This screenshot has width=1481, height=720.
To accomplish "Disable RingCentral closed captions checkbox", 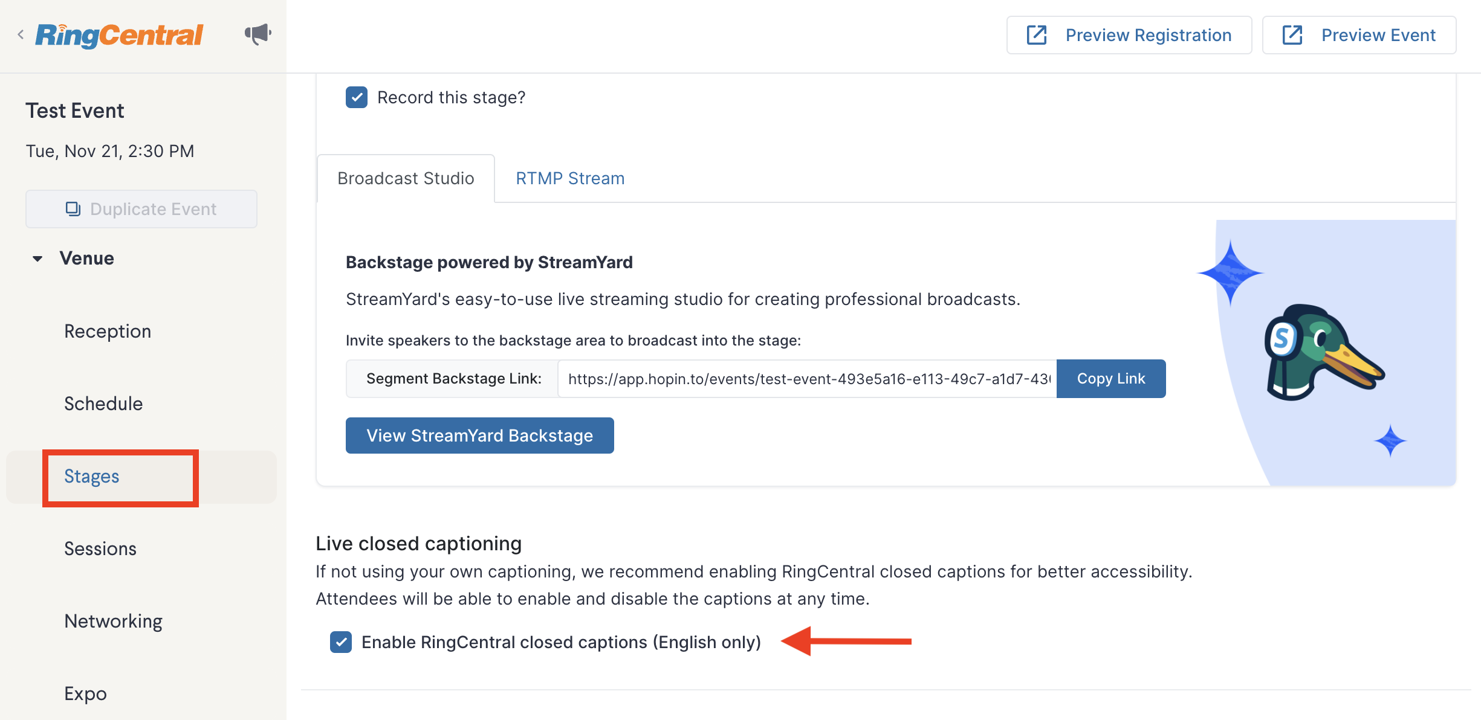I will [341, 642].
